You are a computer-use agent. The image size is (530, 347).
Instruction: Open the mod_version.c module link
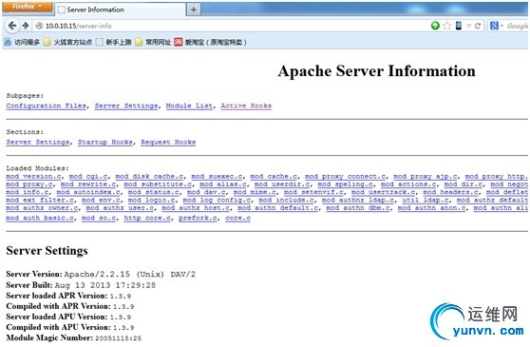coord(34,177)
